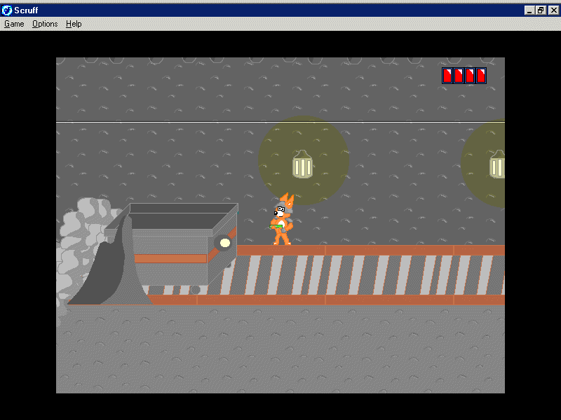Click the Scruff app icon in title bar

(7, 10)
